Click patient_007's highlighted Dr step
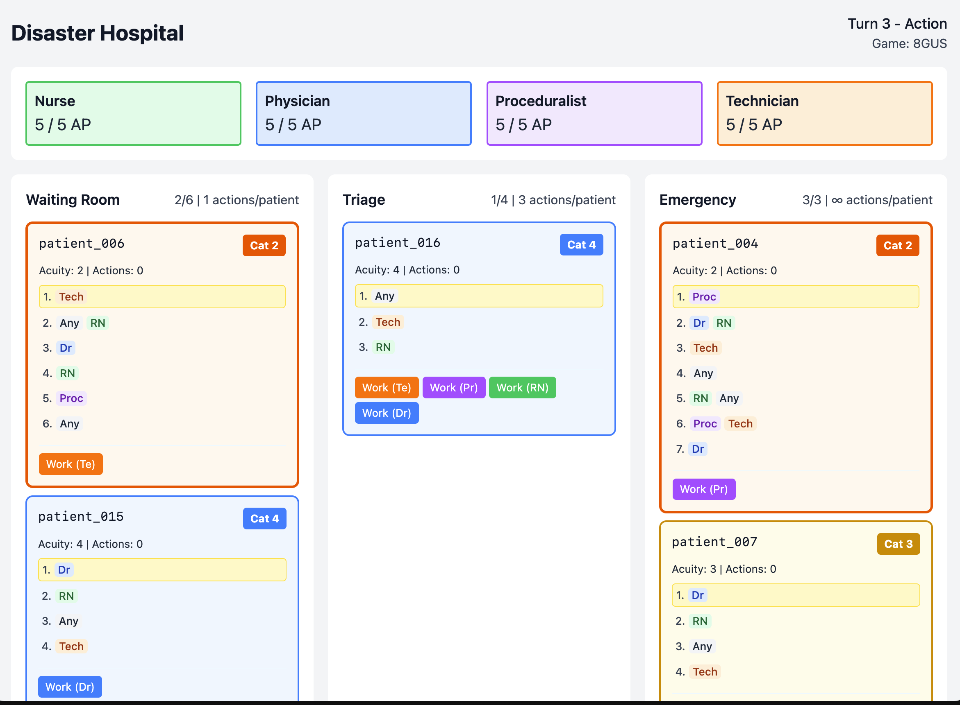Image resolution: width=960 pixels, height=705 pixels. pos(795,595)
